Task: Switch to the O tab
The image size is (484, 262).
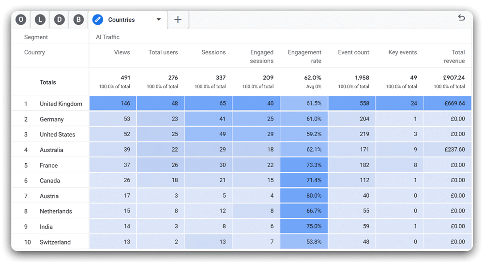Action: tap(21, 20)
